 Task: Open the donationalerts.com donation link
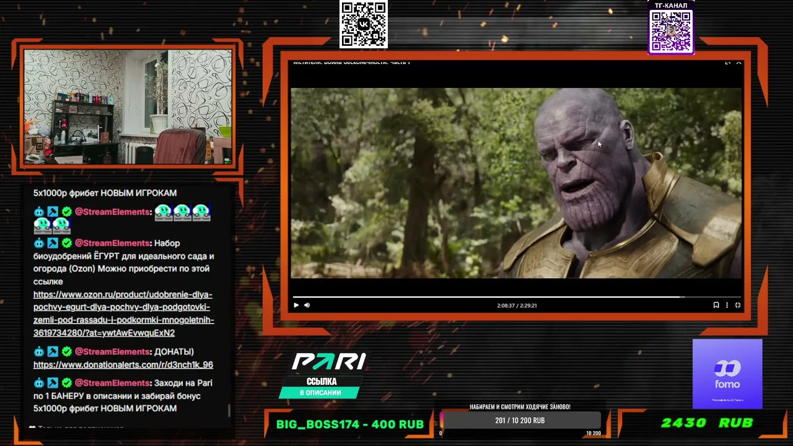pyautogui.click(x=123, y=365)
